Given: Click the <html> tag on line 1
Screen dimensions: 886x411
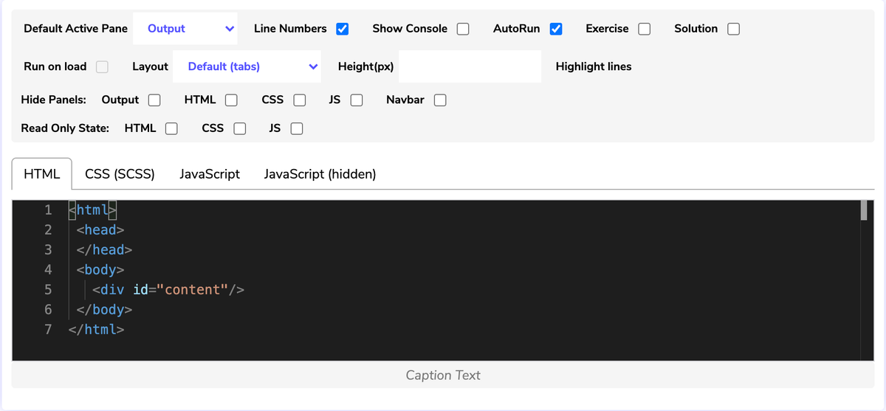Looking at the screenshot, I should (92, 210).
